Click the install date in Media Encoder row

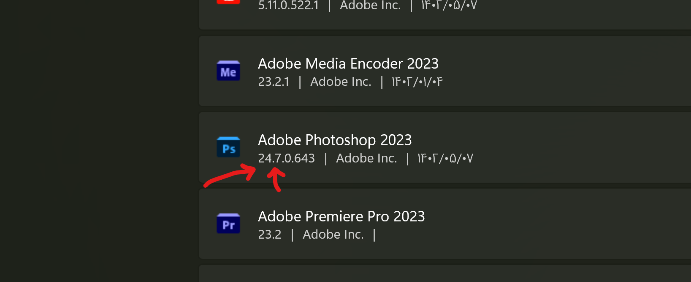(x=417, y=82)
